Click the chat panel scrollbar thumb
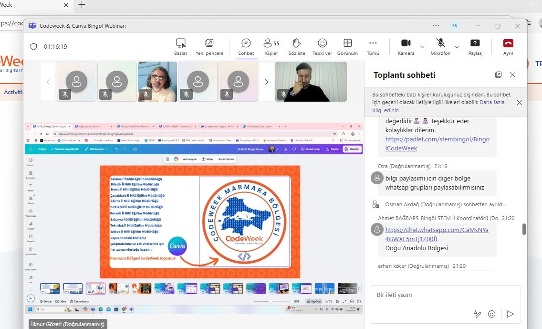 point(524,229)
